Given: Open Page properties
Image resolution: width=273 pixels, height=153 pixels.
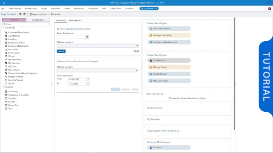Looking at the screenshot, I should click(38, 14).
